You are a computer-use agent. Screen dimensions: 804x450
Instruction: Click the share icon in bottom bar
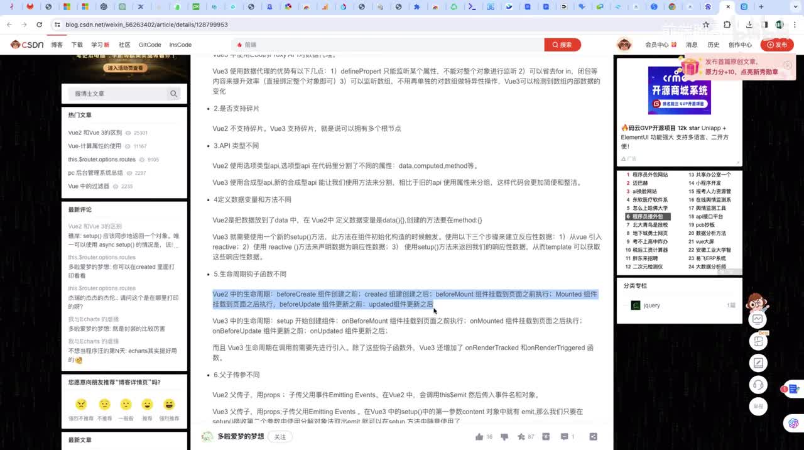[593, 437]
